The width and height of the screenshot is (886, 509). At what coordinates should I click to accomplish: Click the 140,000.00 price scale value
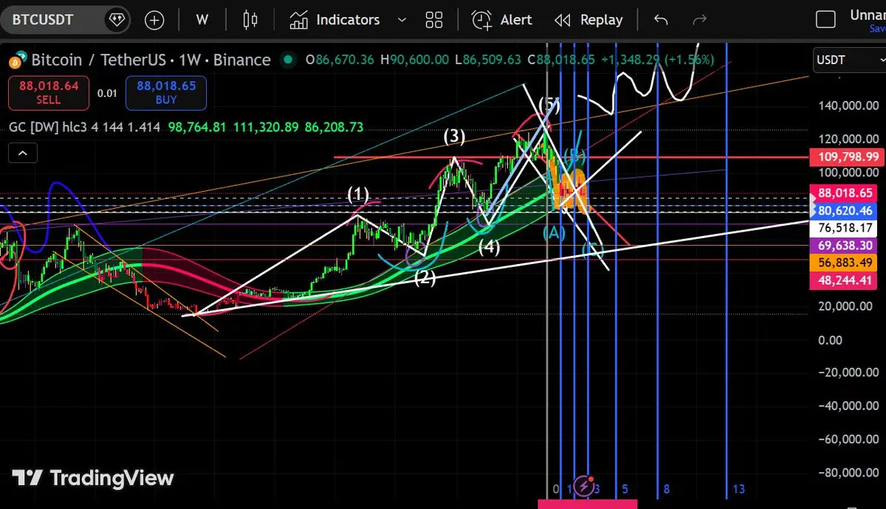pos(848,105)
